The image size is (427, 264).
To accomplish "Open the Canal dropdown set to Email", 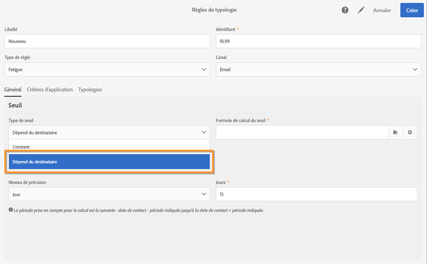I will 318,70.
